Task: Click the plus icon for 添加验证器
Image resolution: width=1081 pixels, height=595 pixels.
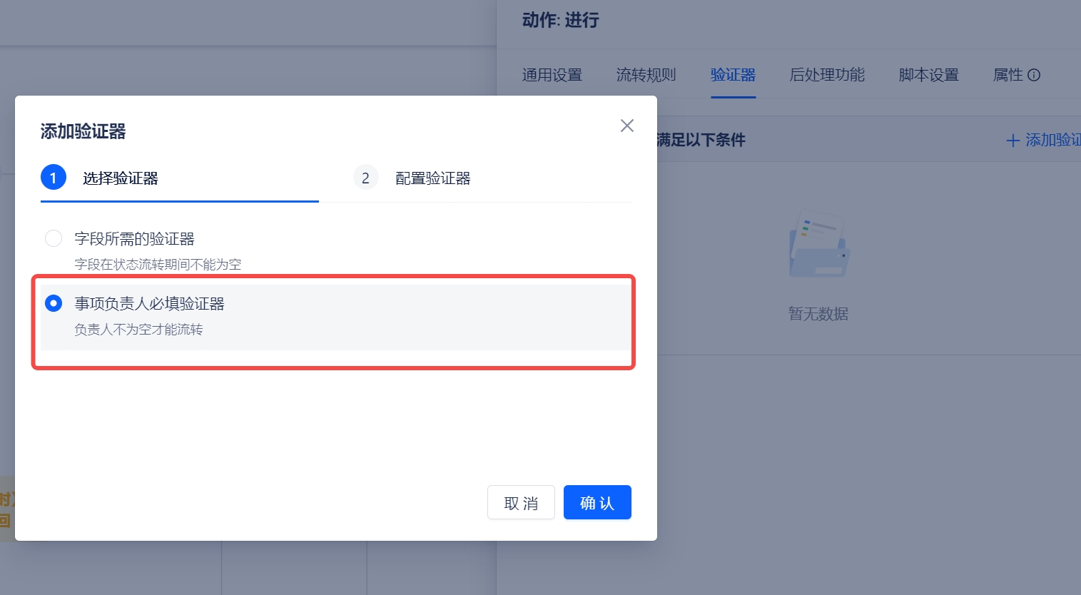Action: coord(1012,141)
